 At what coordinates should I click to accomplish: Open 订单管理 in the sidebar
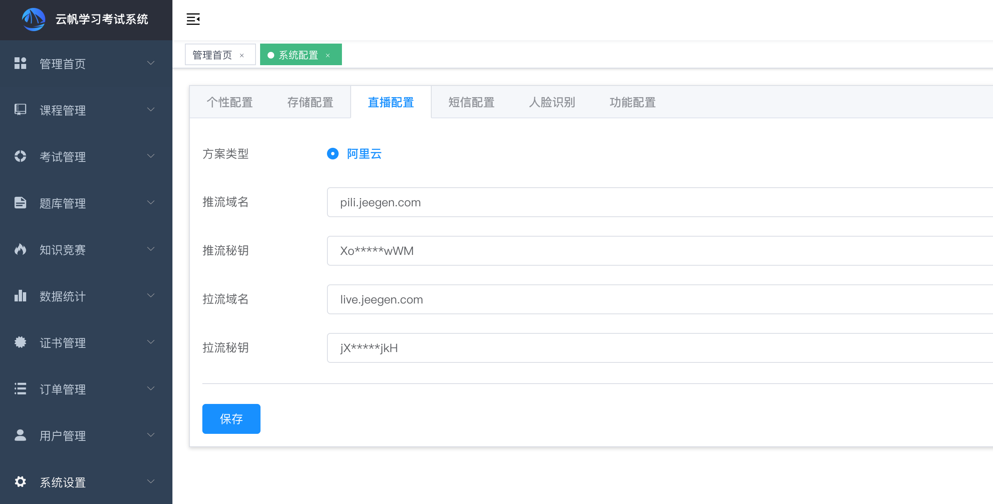click(86, 389)
